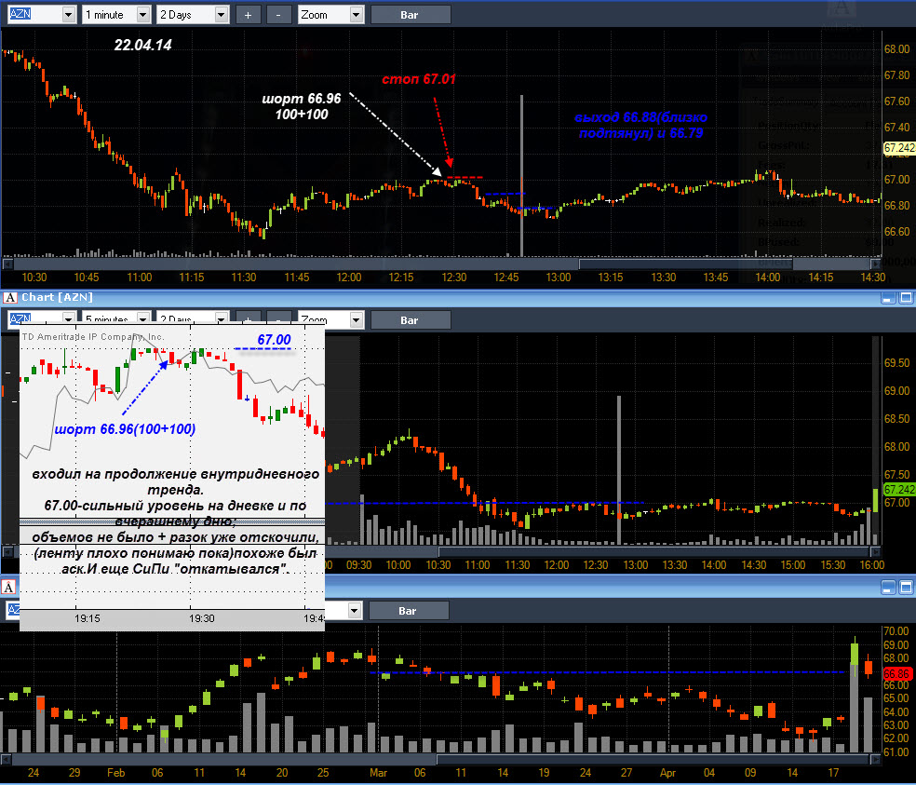Viewport: 916px width, 785px height.
Task: Click the yellow 67.242 price tag on the 1 minute chart
Action: pos(898,148)
